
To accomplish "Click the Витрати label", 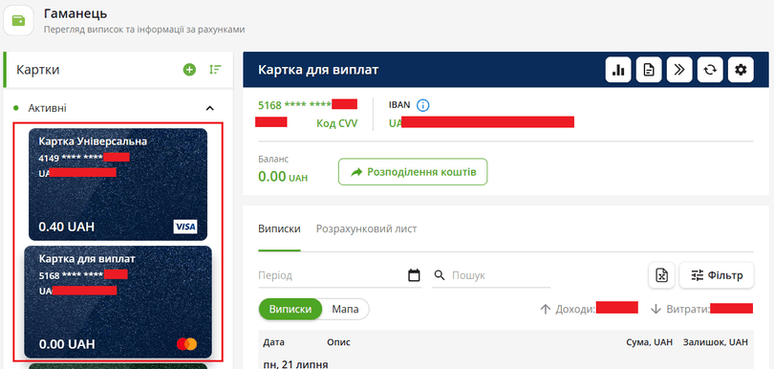I will click(688, 309).
